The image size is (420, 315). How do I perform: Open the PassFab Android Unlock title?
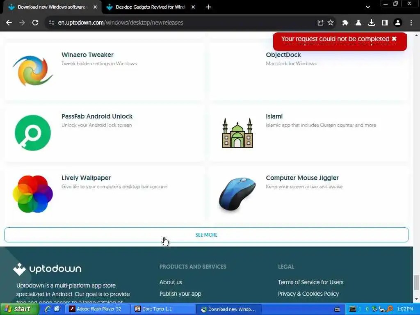pos(97,116)
